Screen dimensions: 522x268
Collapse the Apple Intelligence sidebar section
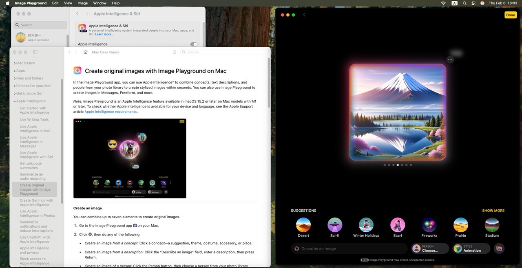click(x=15, y=101)
